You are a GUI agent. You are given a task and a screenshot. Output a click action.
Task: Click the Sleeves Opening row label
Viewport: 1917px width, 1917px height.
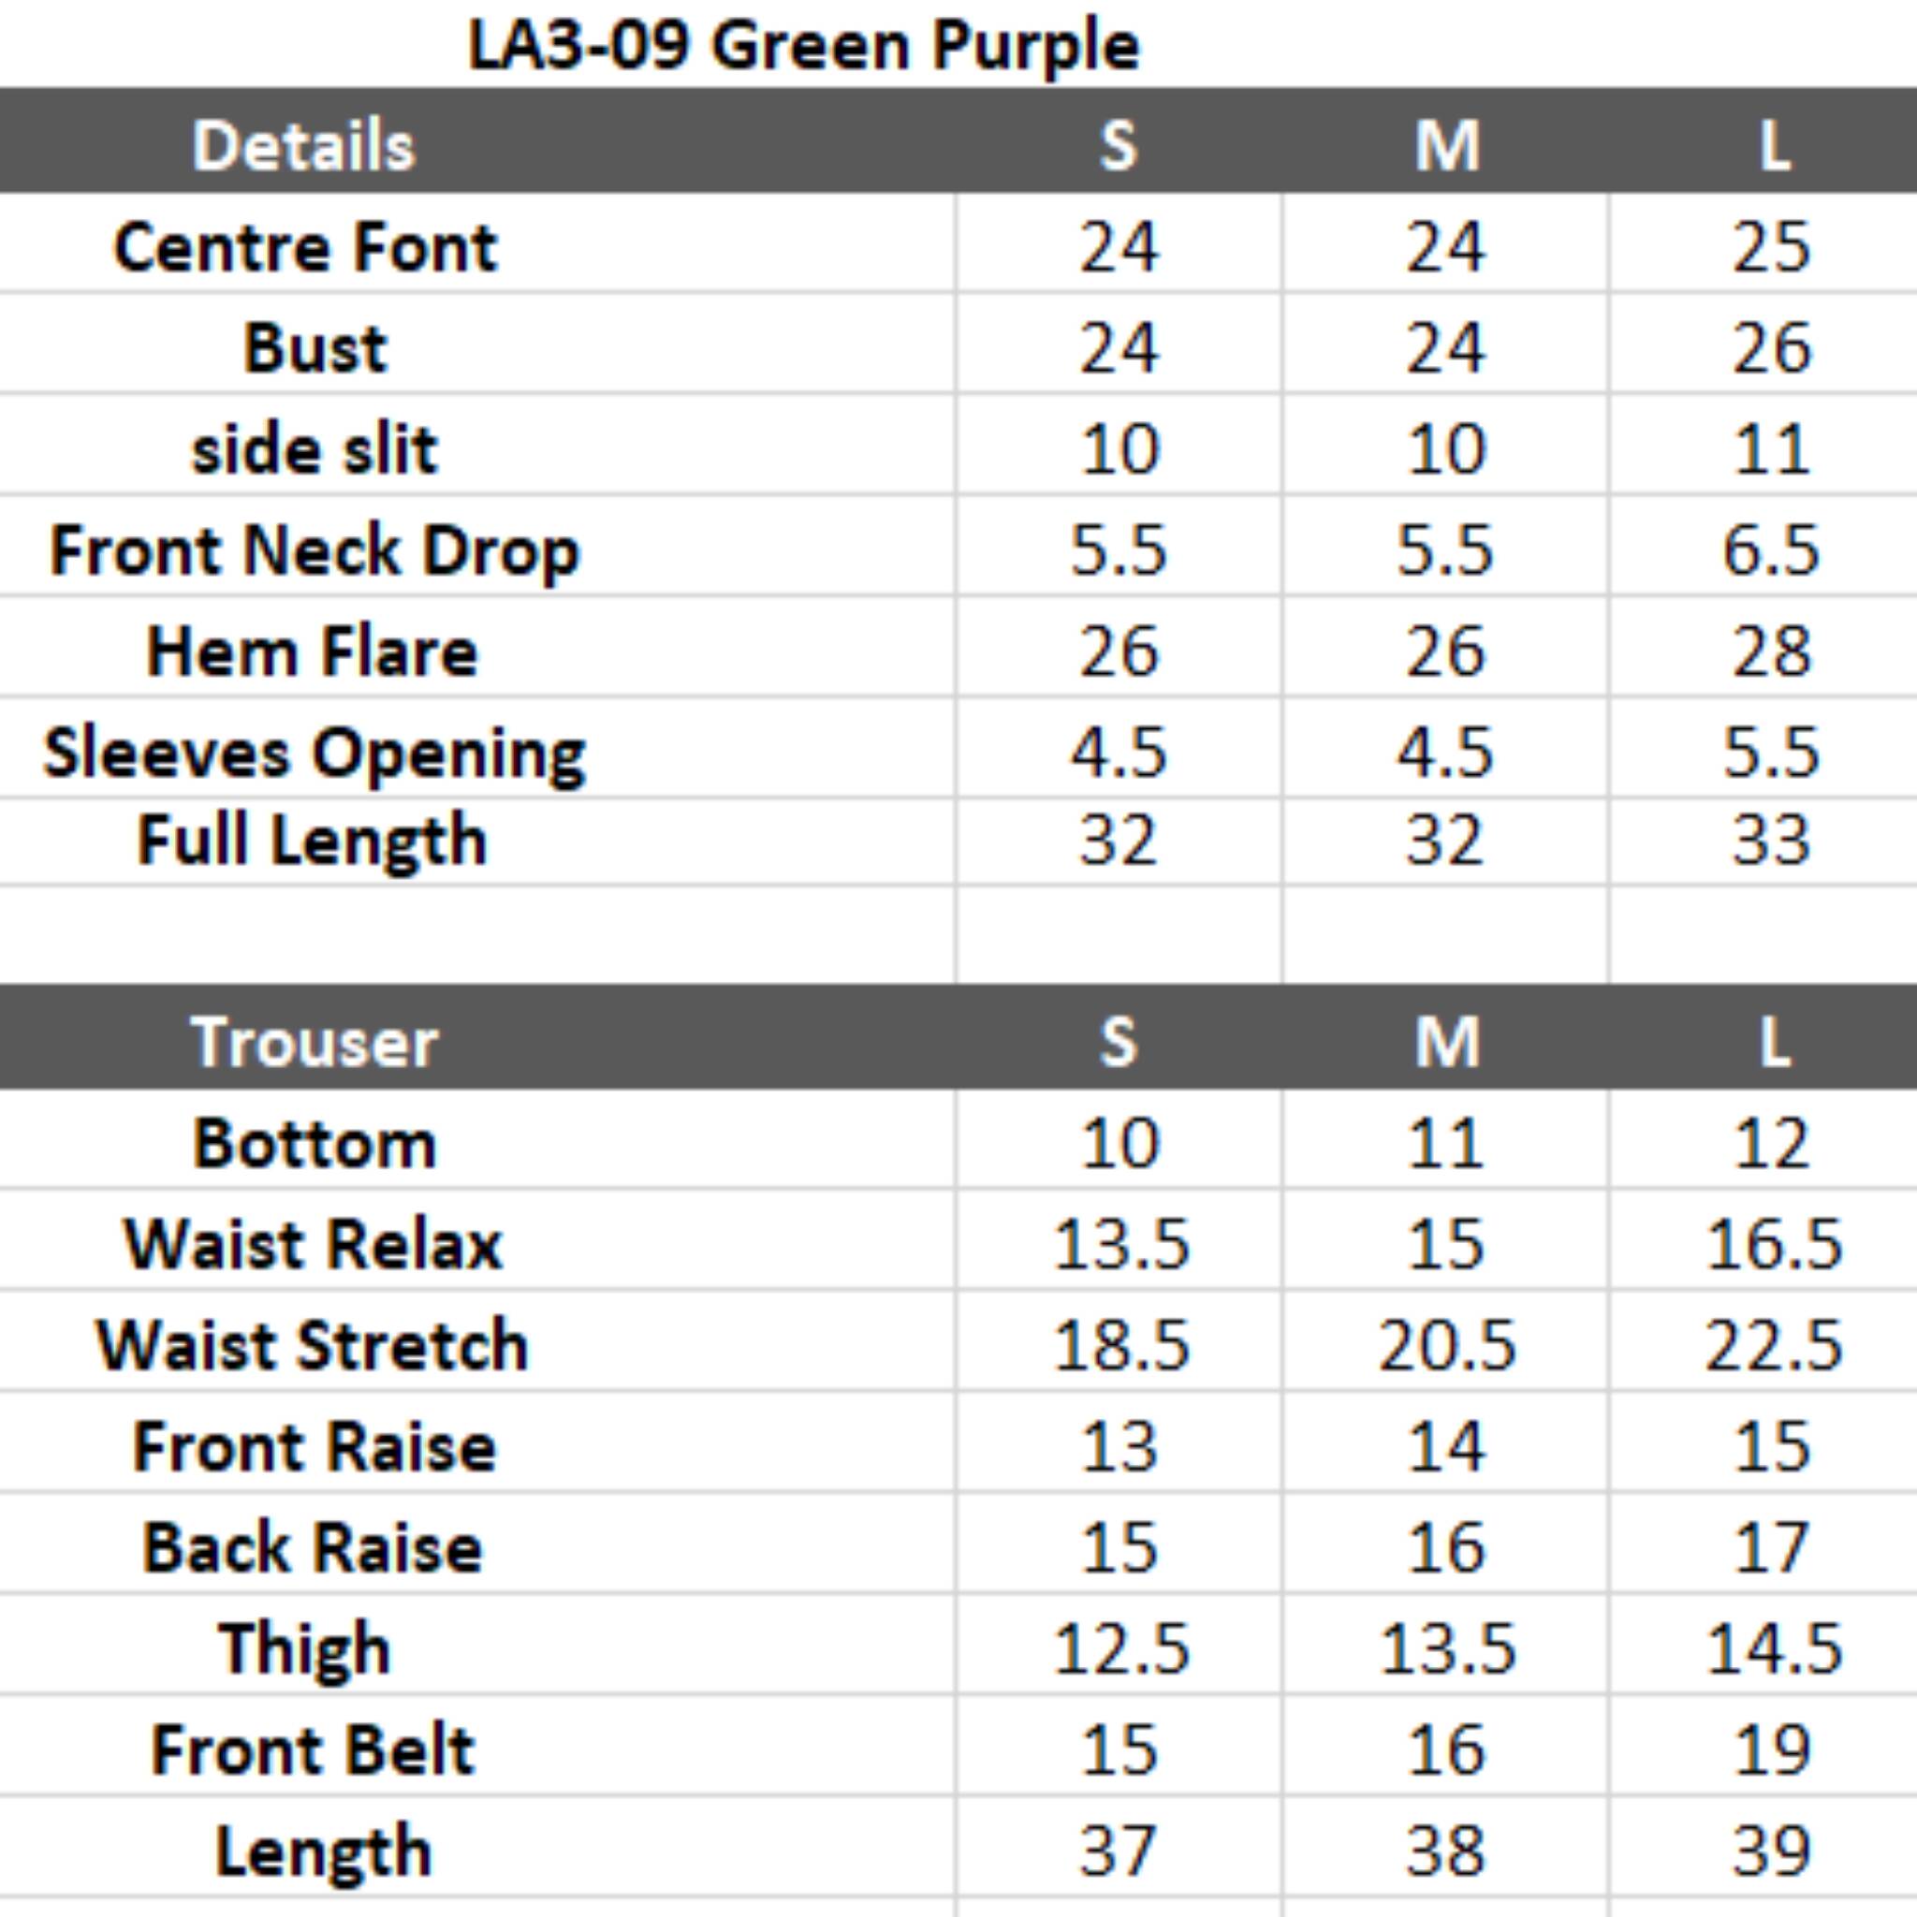[x=314, y=754]
